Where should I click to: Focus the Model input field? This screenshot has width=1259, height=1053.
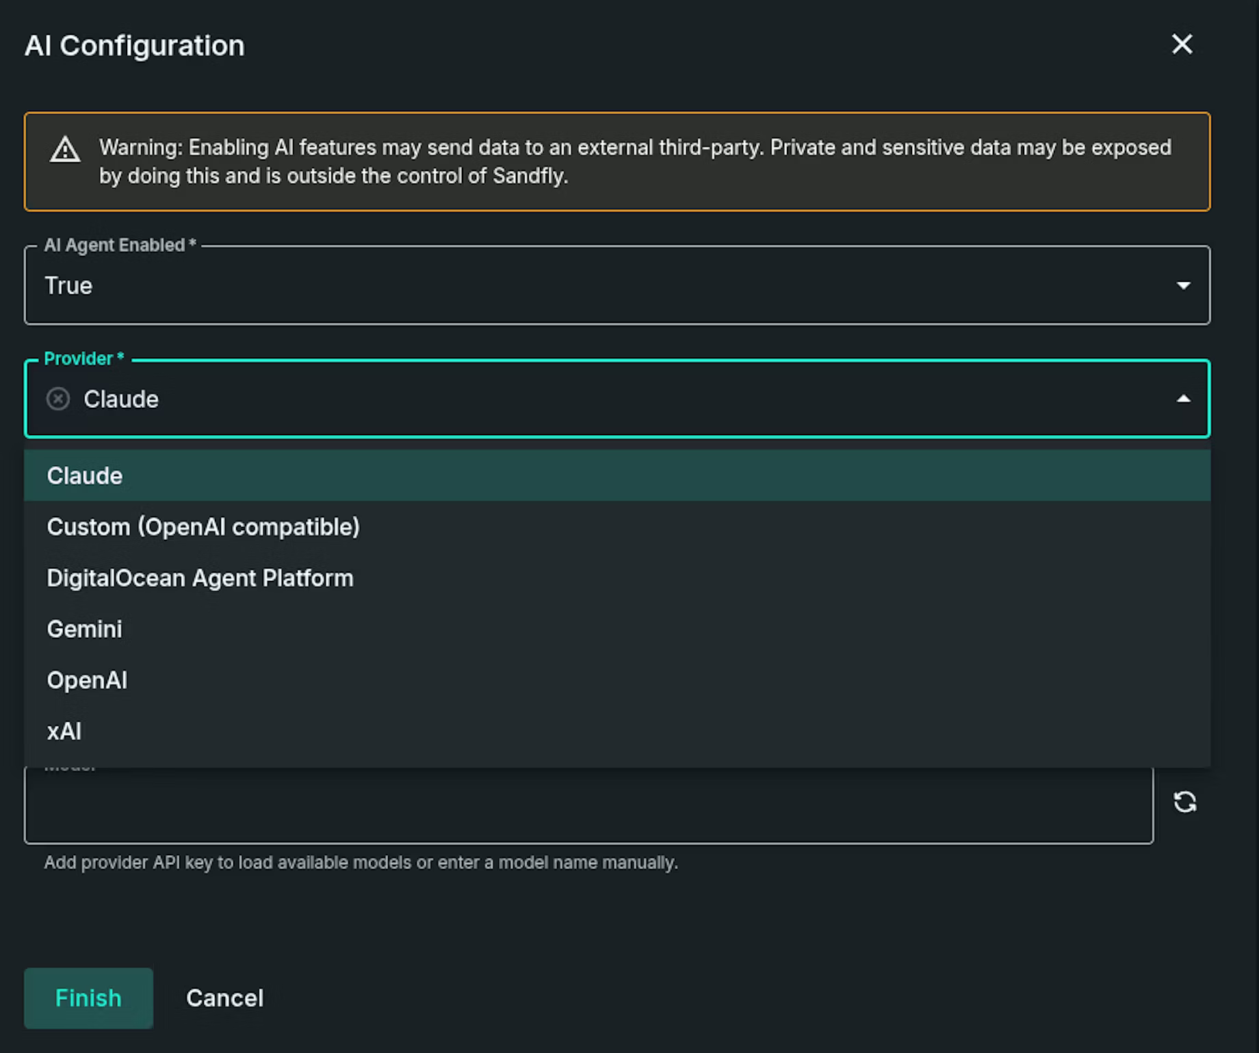[588, 805]
